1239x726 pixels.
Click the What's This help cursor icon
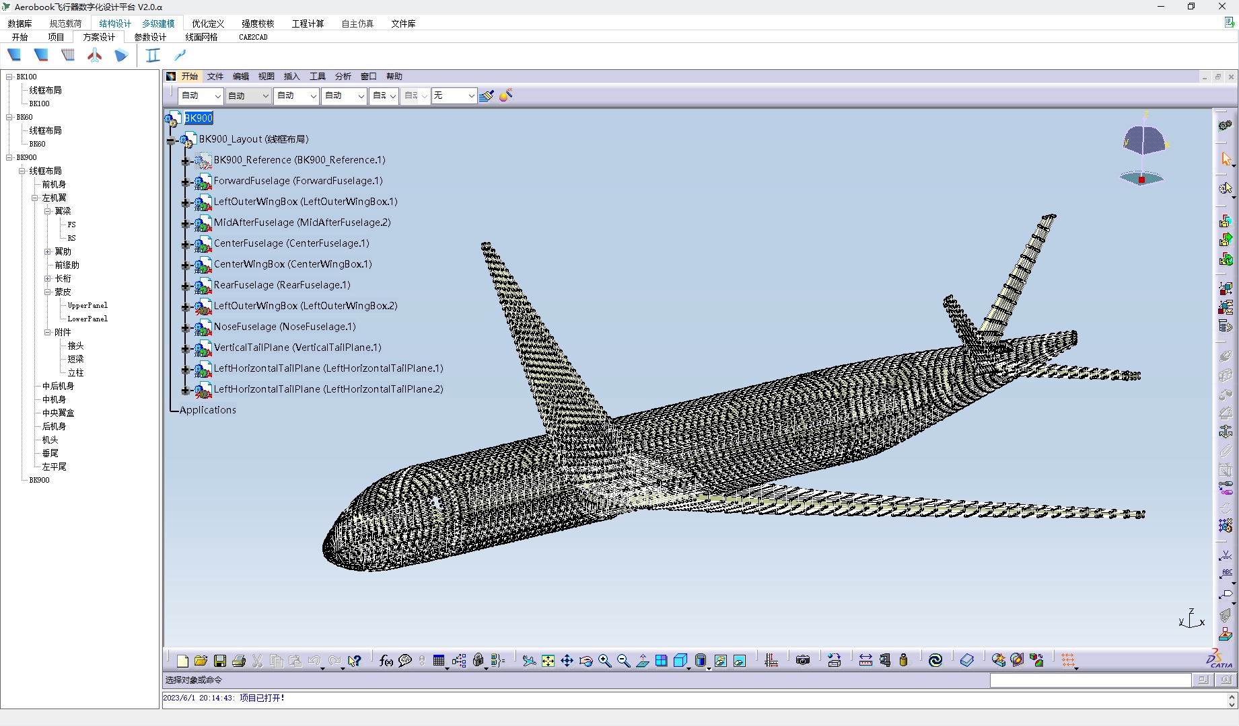point(355,661)
